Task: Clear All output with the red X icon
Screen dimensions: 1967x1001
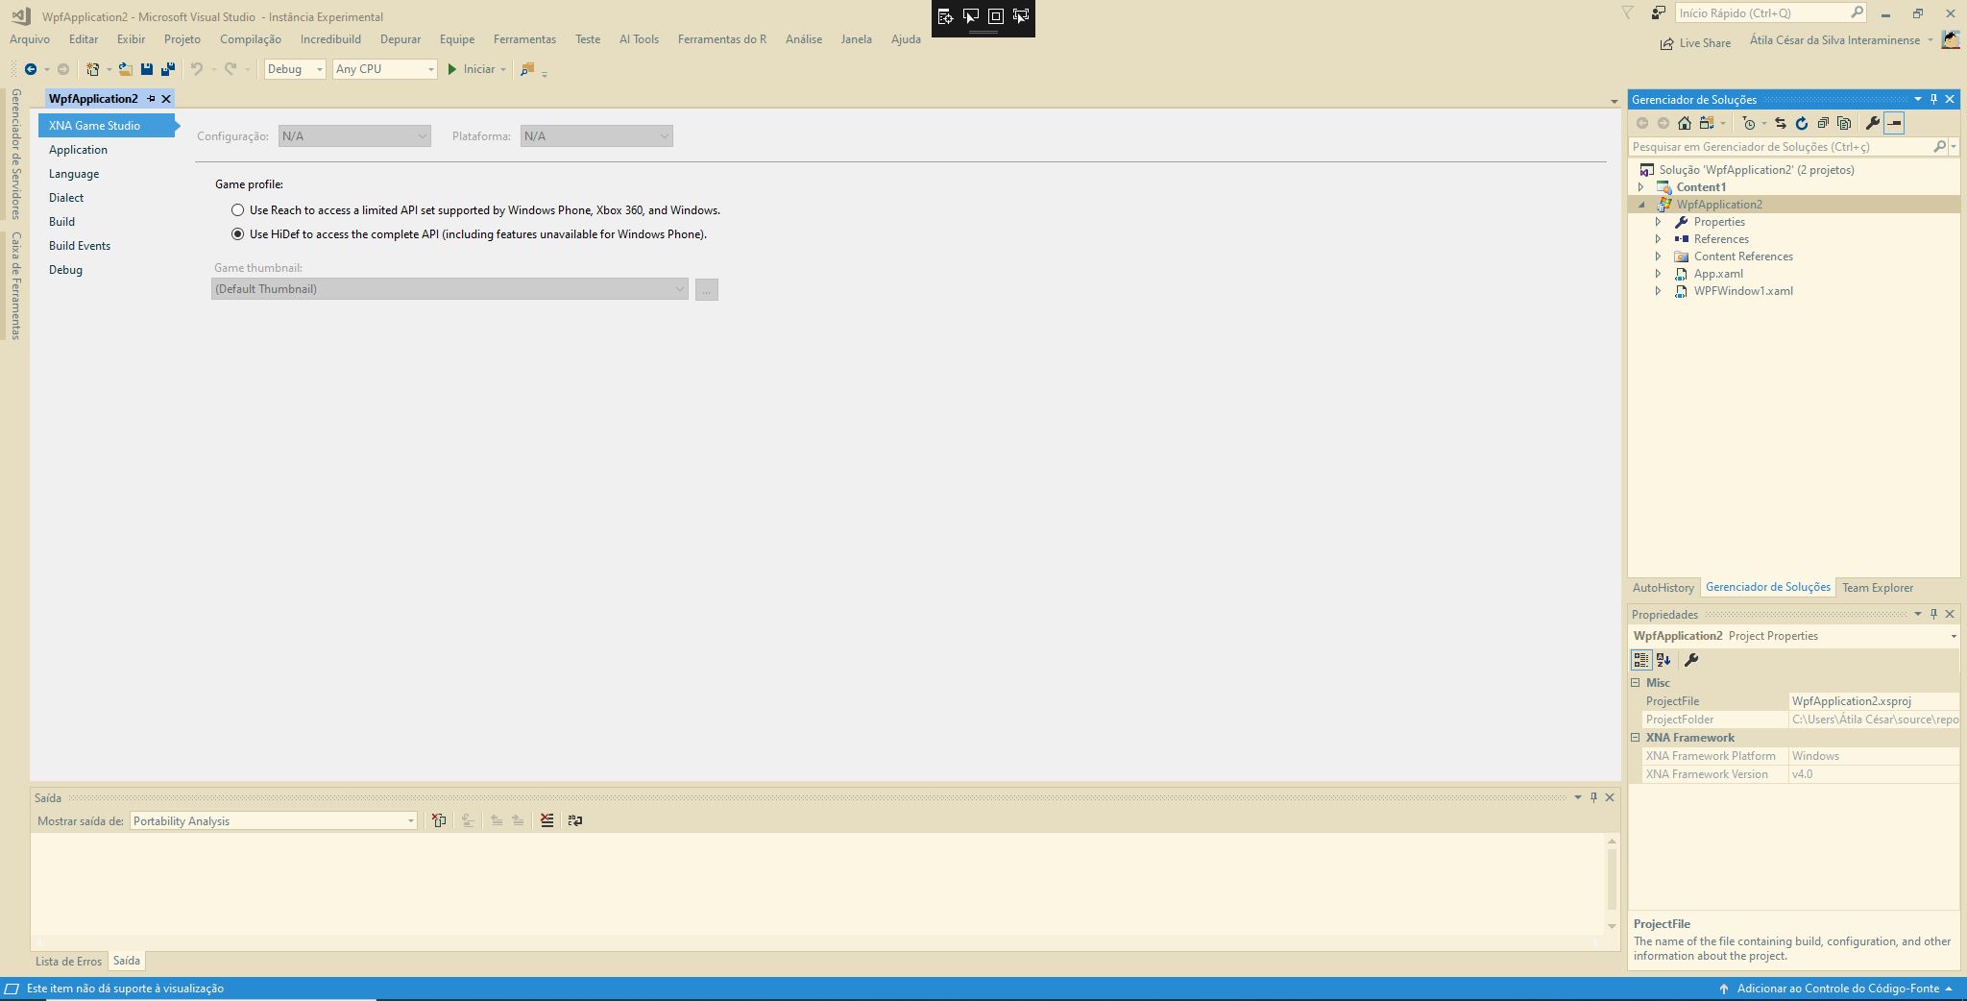Action: (546, 821)
